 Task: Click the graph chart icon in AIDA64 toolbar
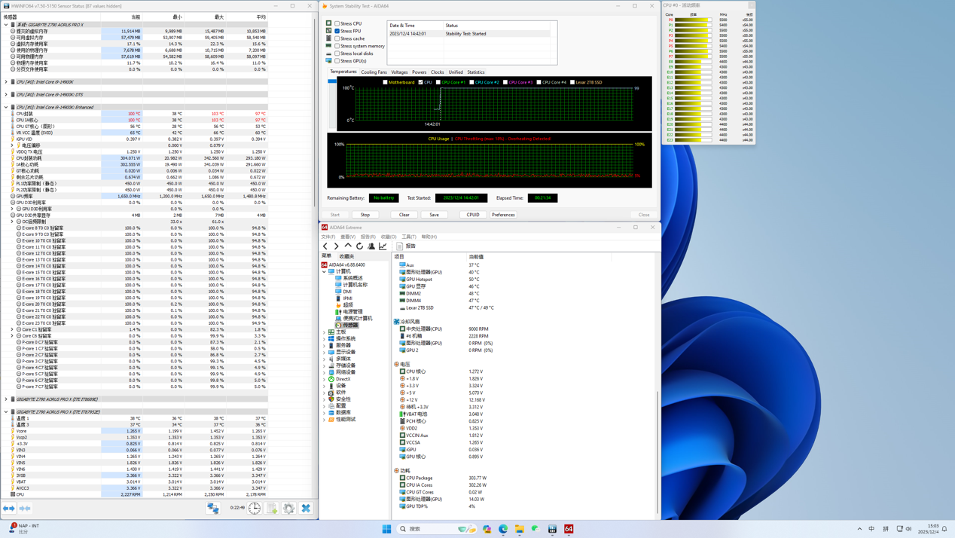383,246
